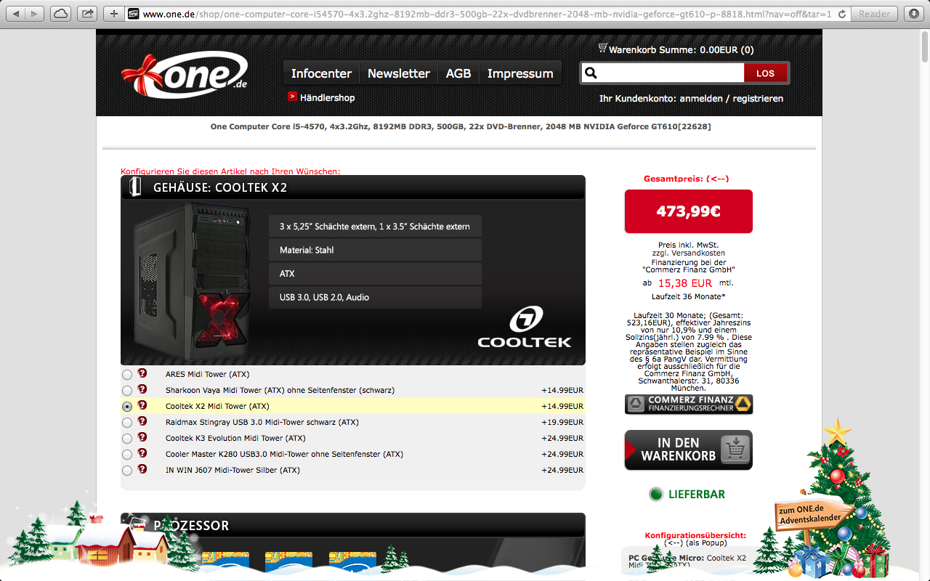Viewport: 930px width, 581px height.
Task: Click the 'USB 3.0, USB 2.0, Audio' spec row
Action: pyautogui.click(x=375, y=297)
